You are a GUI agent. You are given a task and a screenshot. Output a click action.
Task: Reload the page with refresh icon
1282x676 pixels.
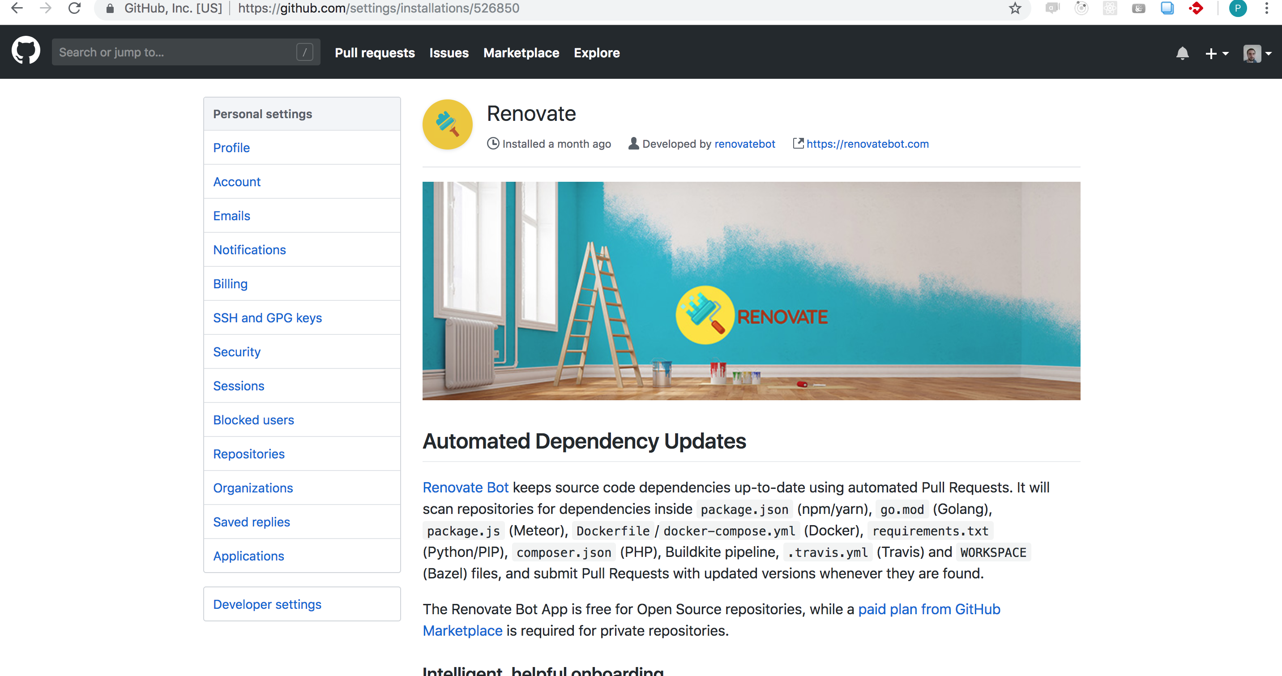pyautogui.click(x=75, y=9)
